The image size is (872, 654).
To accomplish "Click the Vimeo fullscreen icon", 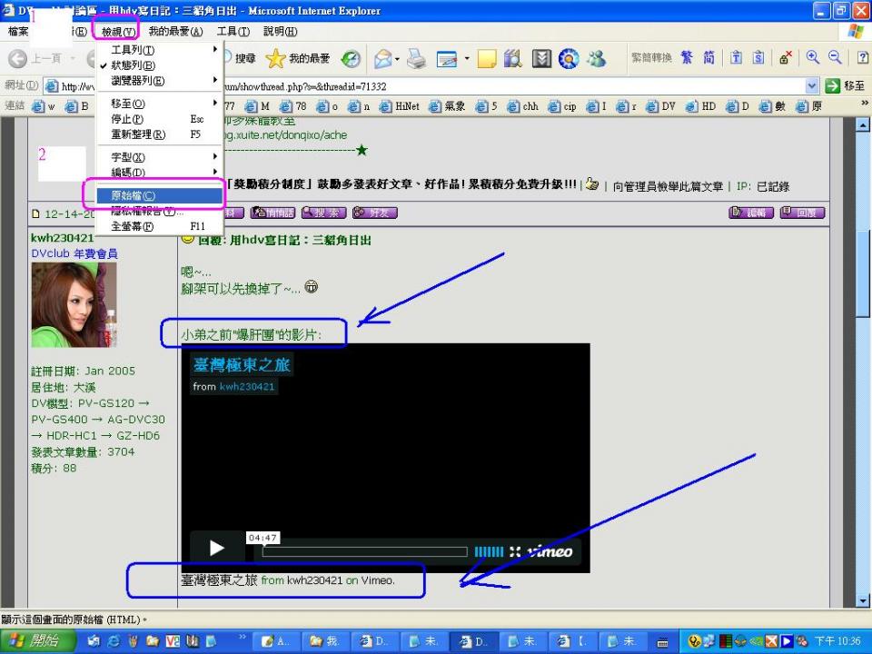I will 515,551.
